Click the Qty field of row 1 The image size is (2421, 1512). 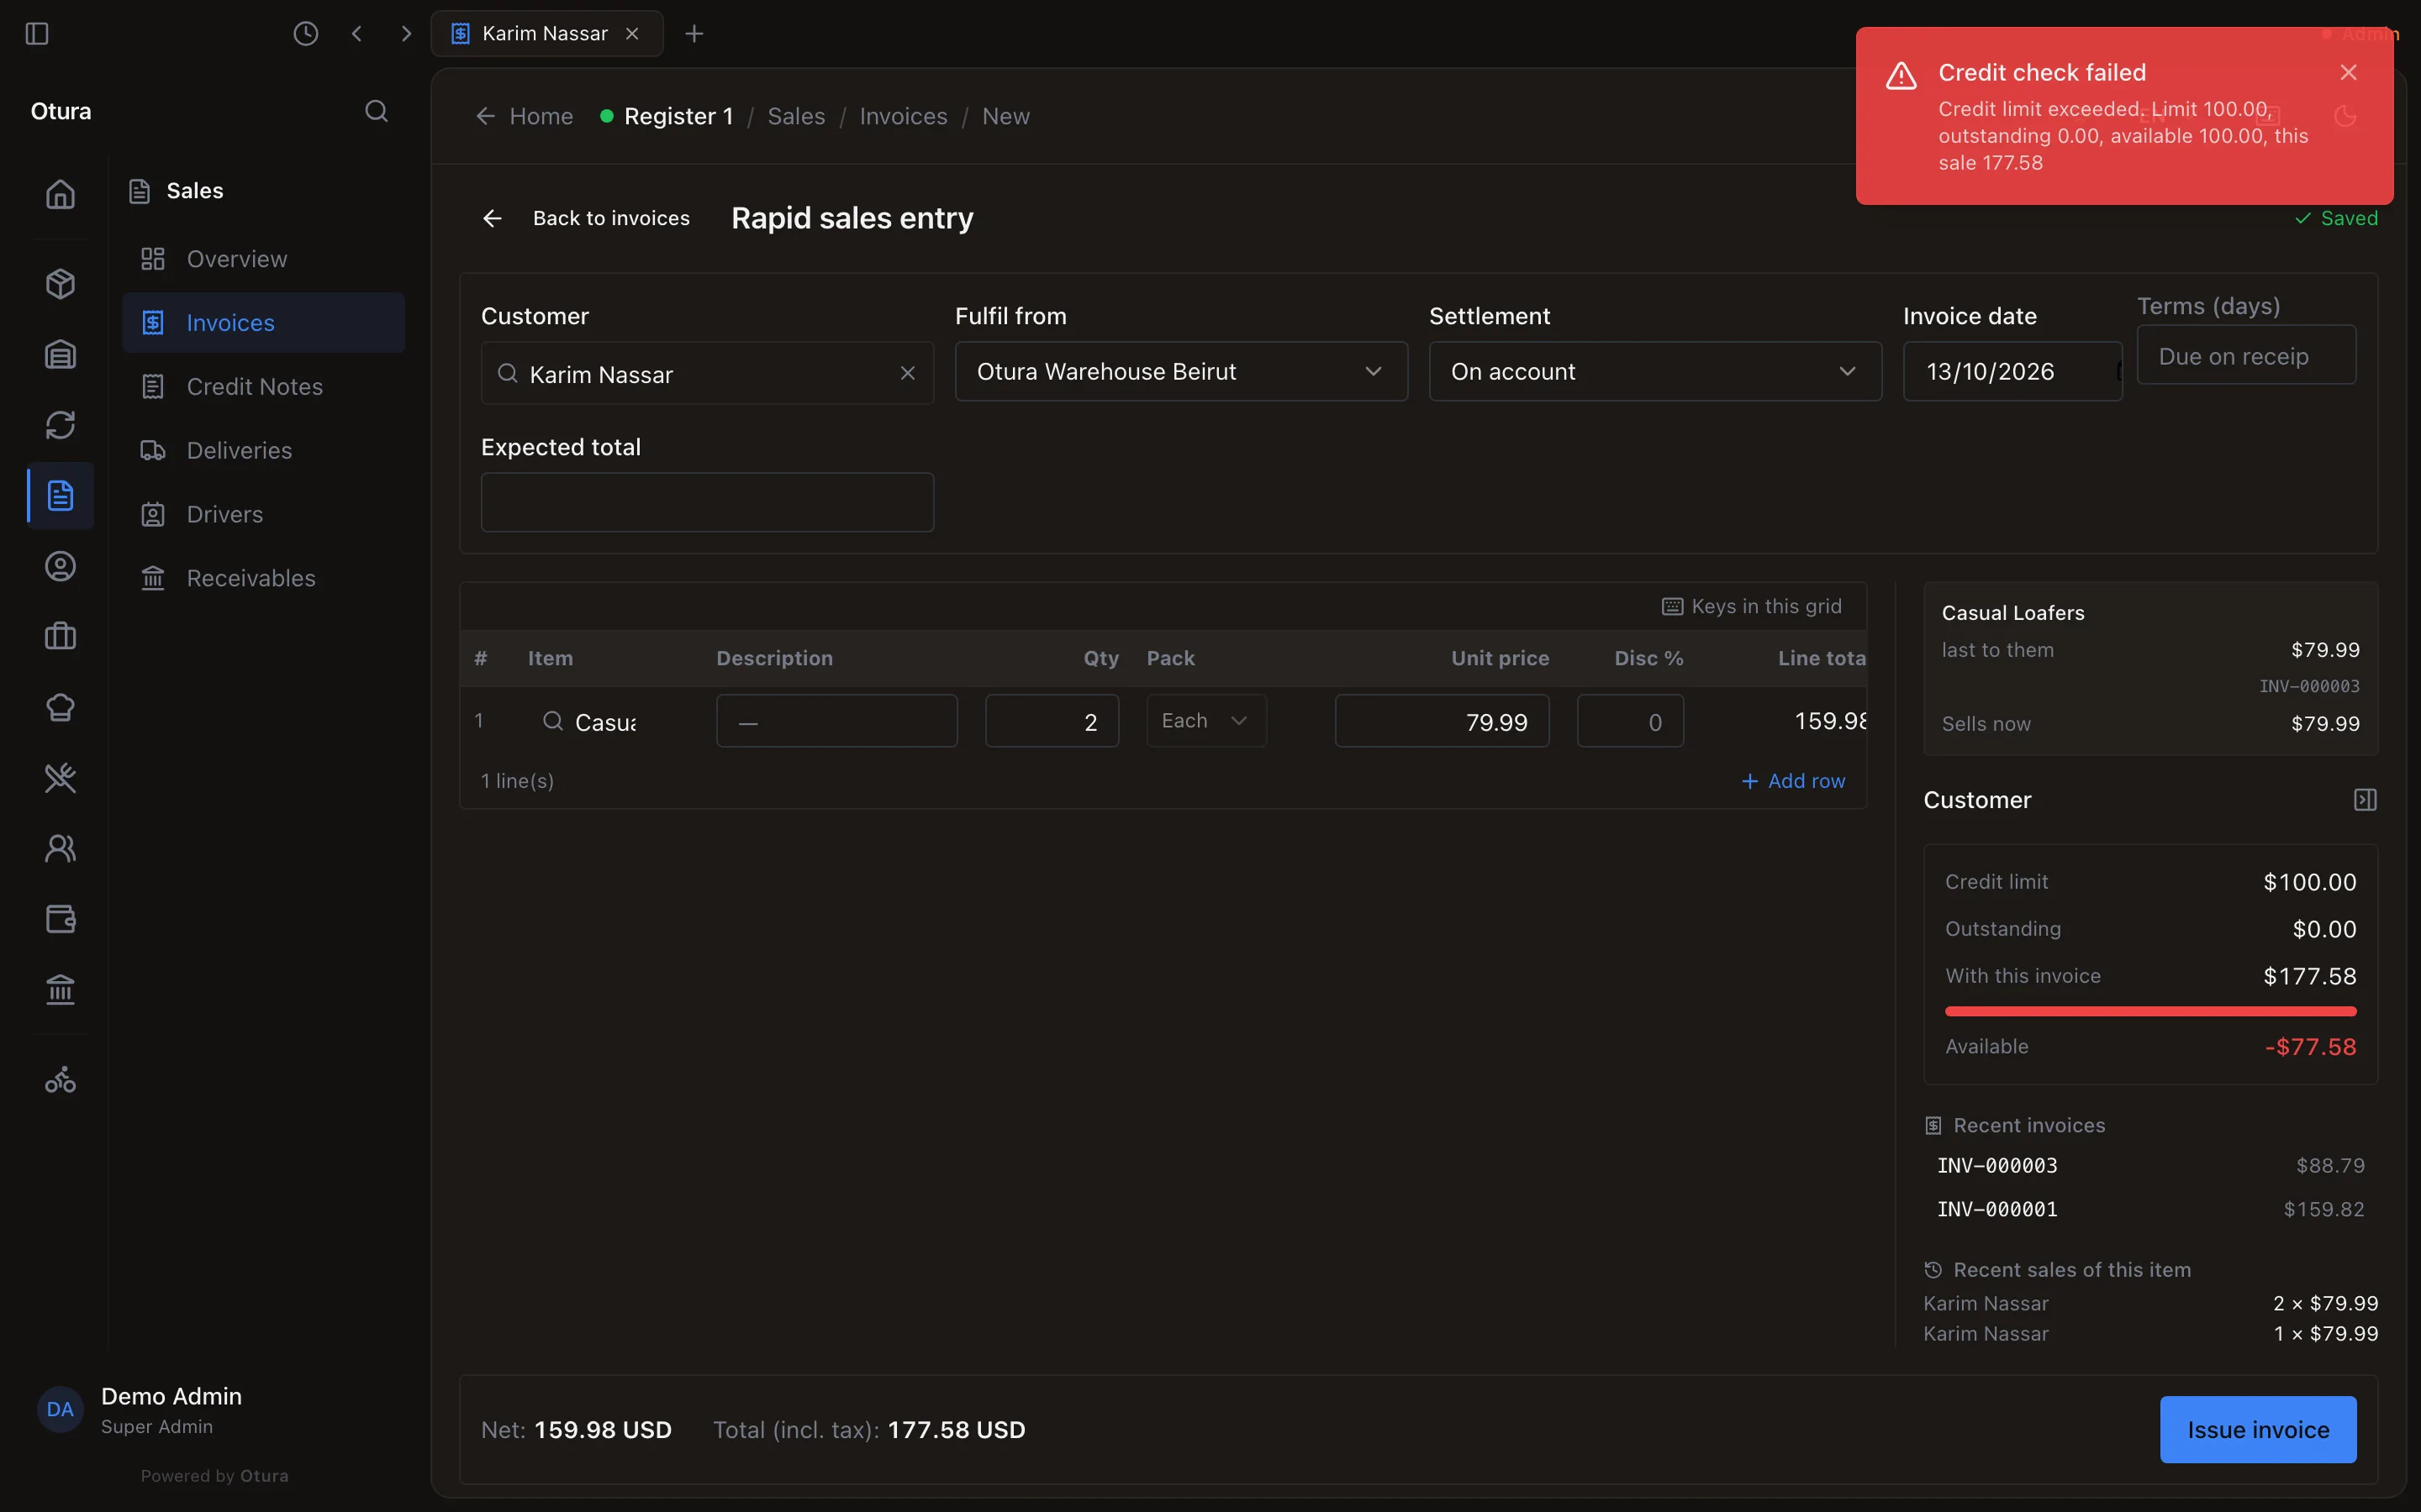[1052, 721]
